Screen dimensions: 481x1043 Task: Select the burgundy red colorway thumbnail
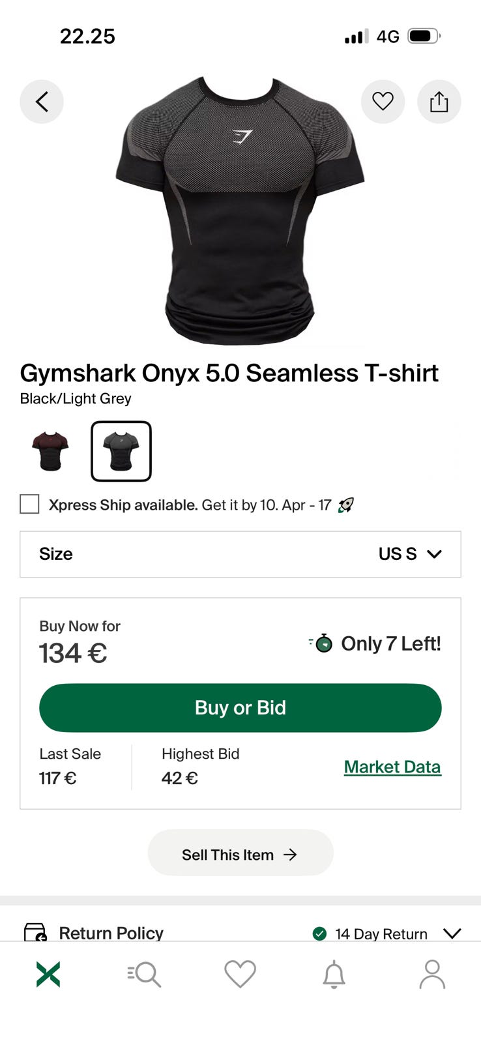coord(50,450)
